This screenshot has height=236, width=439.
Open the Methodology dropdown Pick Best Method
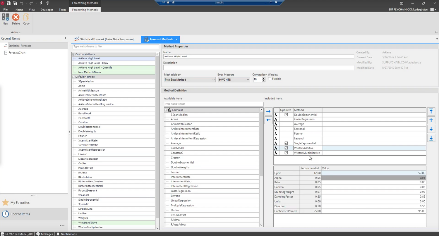[190, 80]
